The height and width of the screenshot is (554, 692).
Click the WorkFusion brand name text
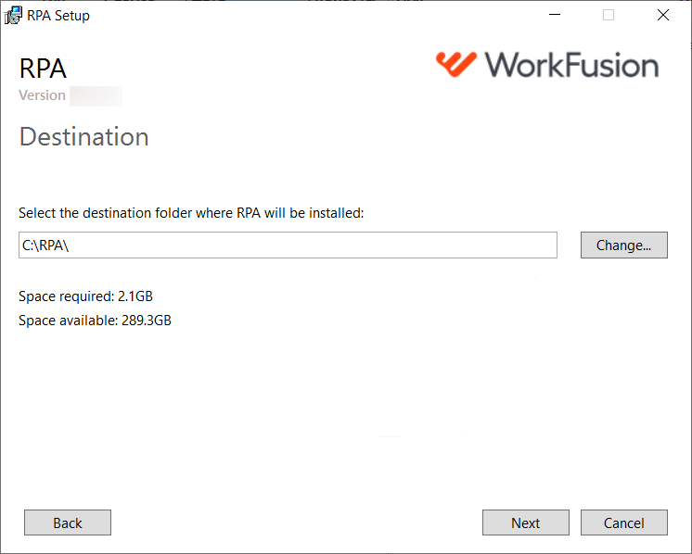(571, 65)
